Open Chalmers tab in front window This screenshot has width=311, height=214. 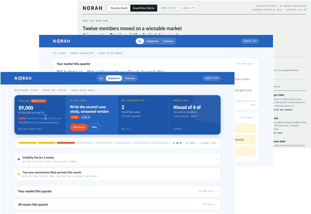(130, 78)
